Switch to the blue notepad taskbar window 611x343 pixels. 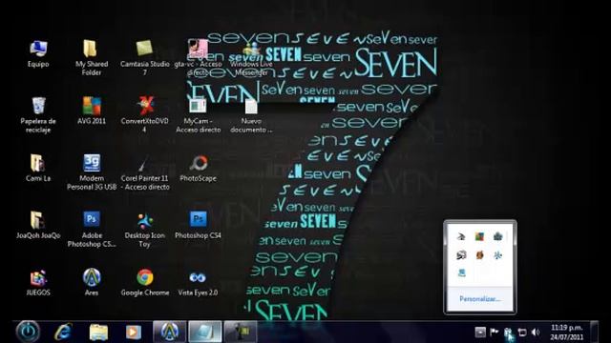point(205,332)
